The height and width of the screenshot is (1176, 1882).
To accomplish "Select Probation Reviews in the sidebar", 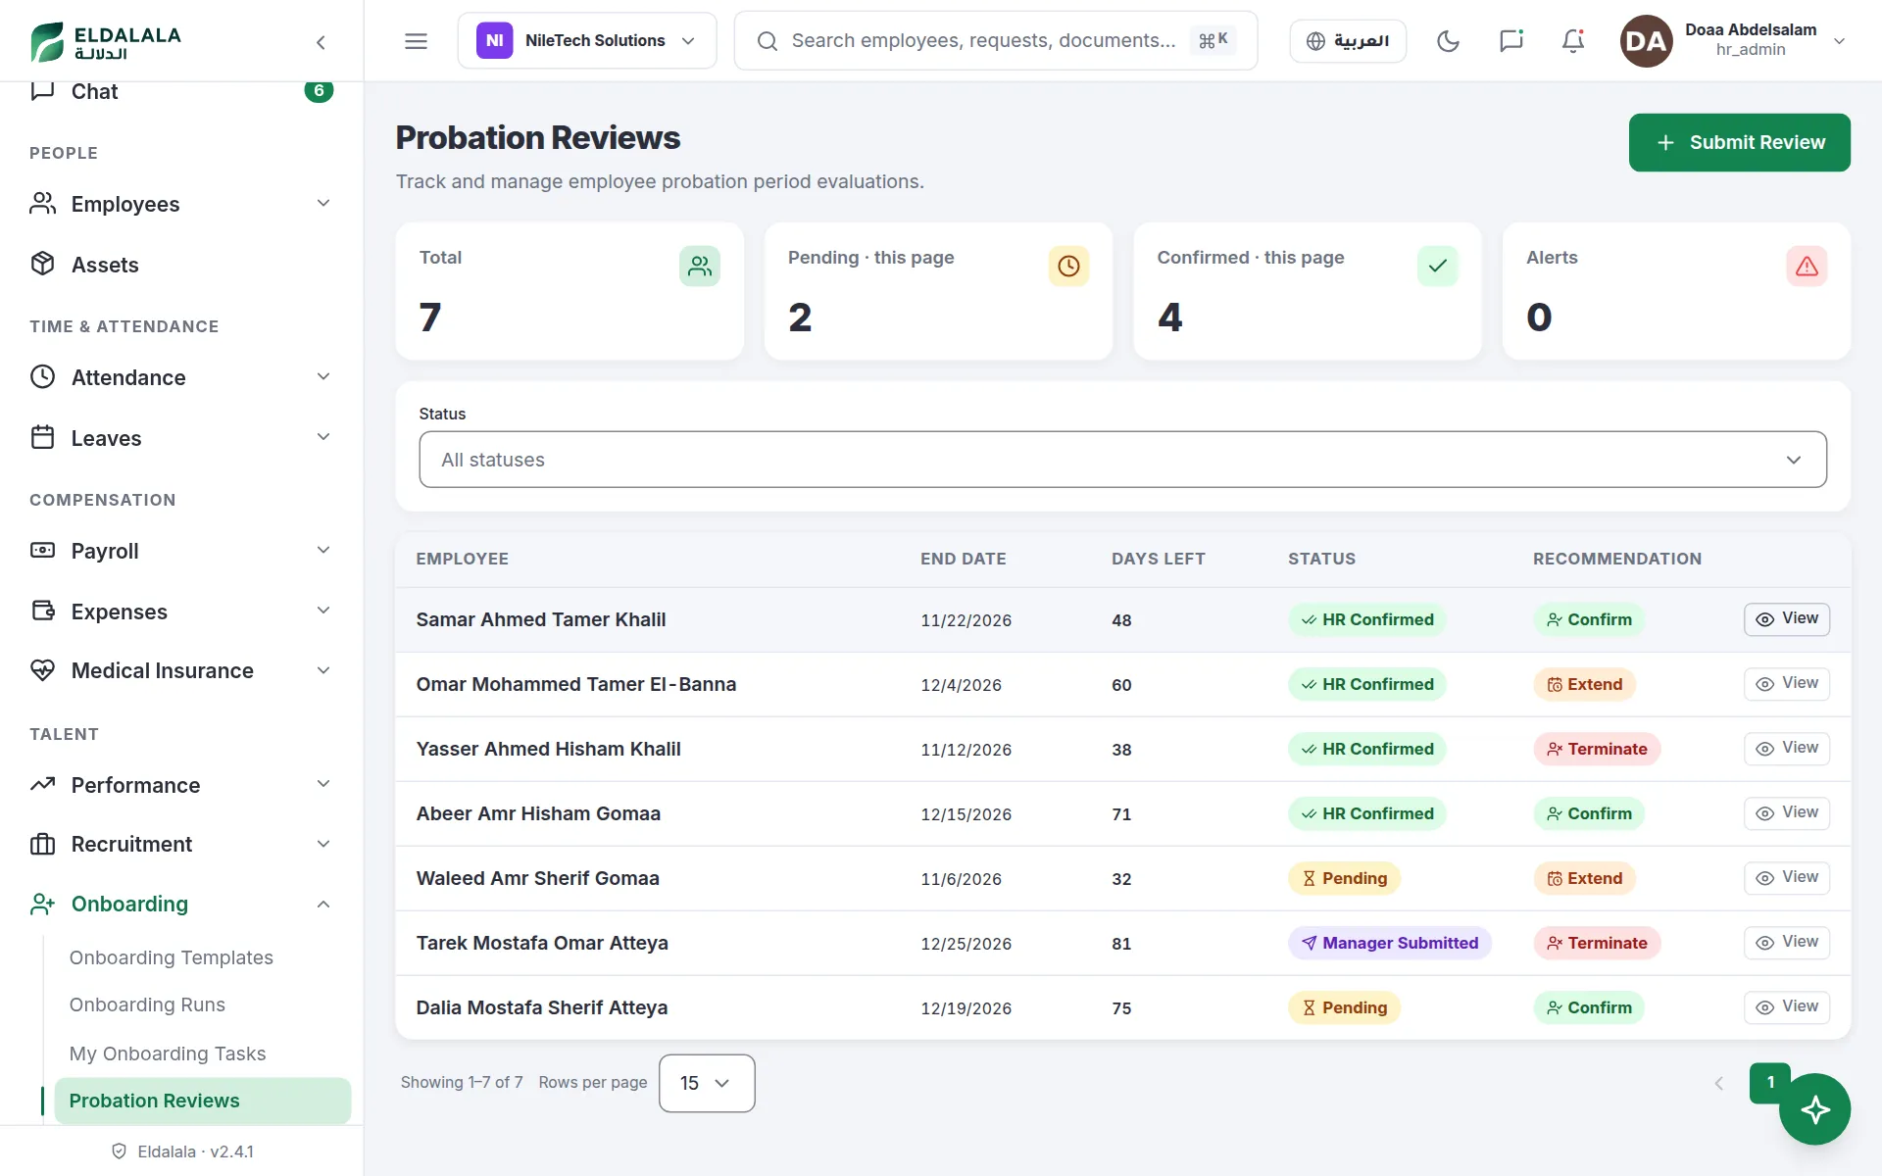I will click(203, 1101).
